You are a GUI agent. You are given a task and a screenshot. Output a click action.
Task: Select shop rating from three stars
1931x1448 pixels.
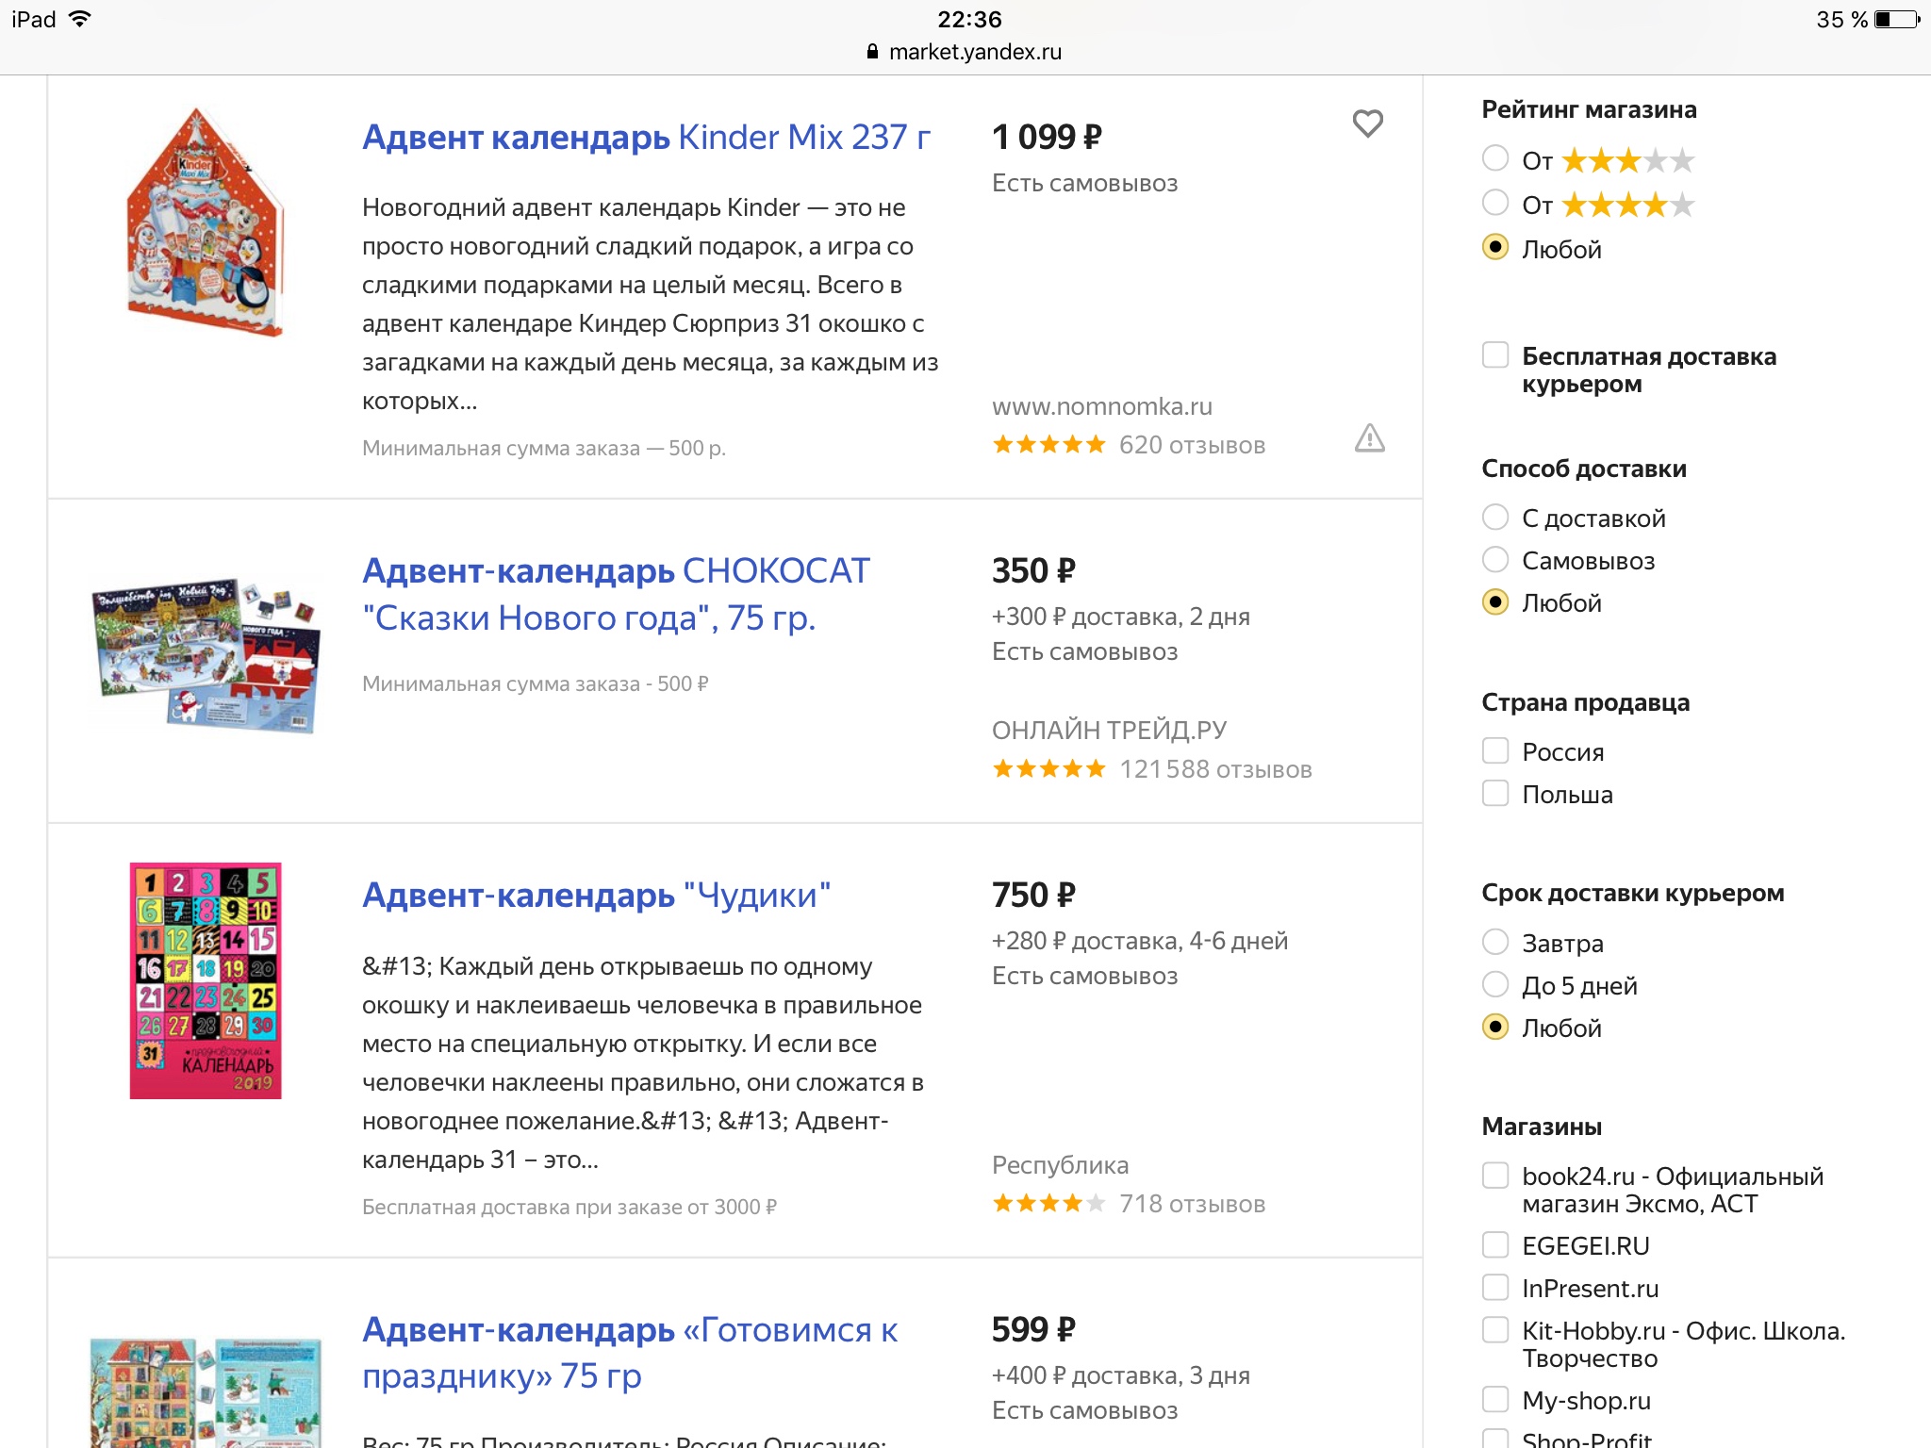(x=1495, y=159)
